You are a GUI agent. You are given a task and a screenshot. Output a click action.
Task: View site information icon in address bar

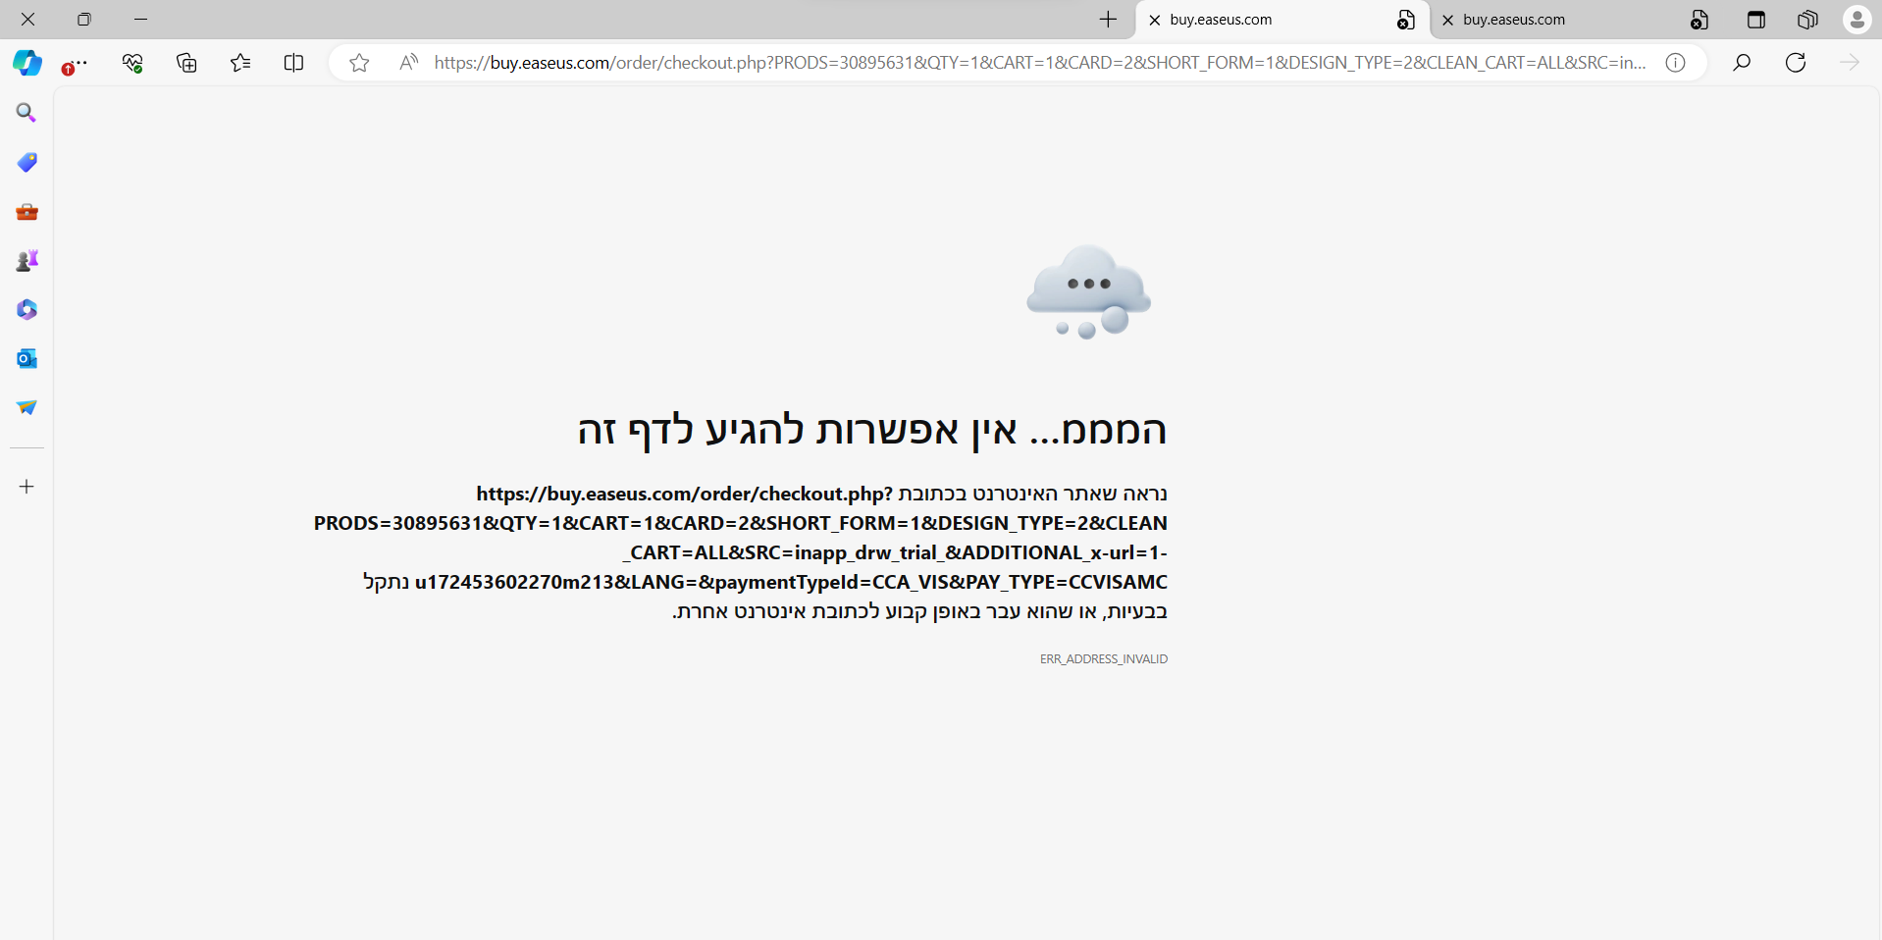(x=1675, y=63)
